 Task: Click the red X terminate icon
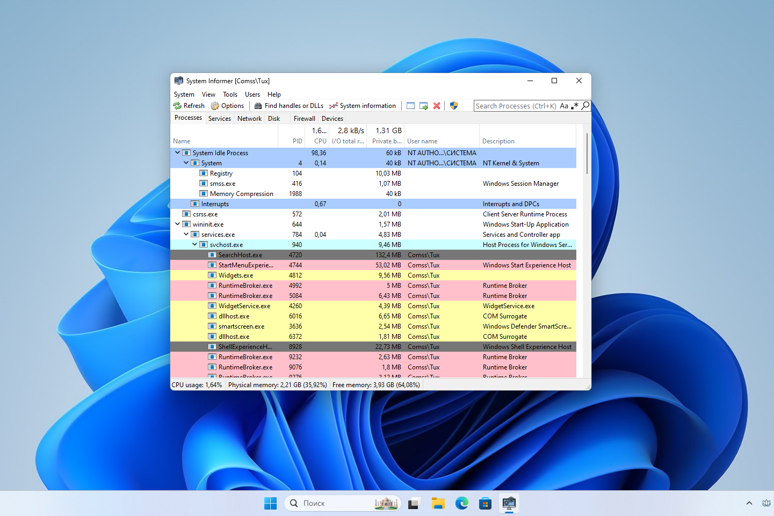(437, 106)
